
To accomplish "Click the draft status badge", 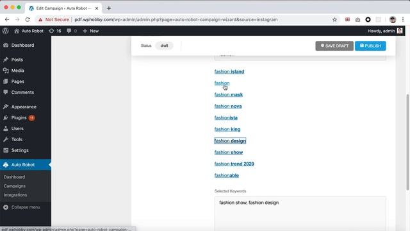I will (x=164, y=46).
